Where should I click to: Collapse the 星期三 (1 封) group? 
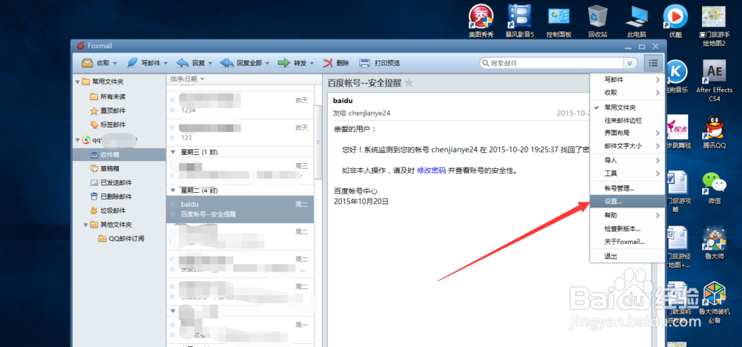click(x=173, y=152)
